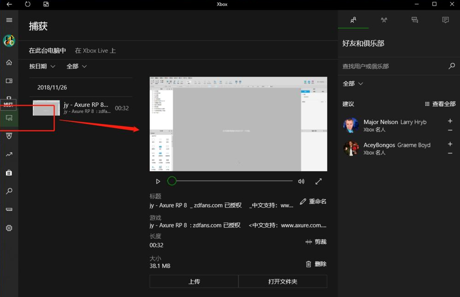Click the 查找用户或俱乐部 search field
This screenshot has width=460, height=297.
(393, 66)
